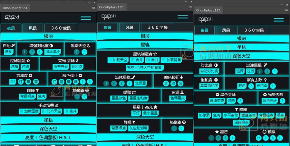Click the circle 2 beside 倾向 under 绿色去除
The width and height of the screenshot is (290, 146).
click(240, 101)
